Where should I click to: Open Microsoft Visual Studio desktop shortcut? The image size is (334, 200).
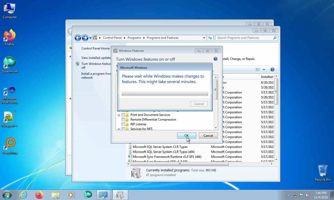(10, 95)
